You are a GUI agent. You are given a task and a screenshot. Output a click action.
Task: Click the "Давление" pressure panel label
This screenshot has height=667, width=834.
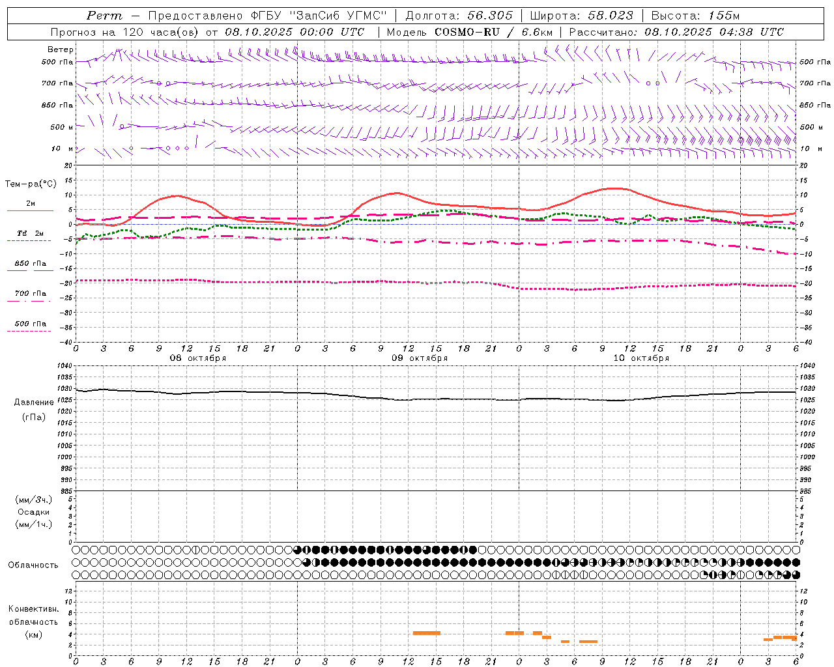(34, 403)
